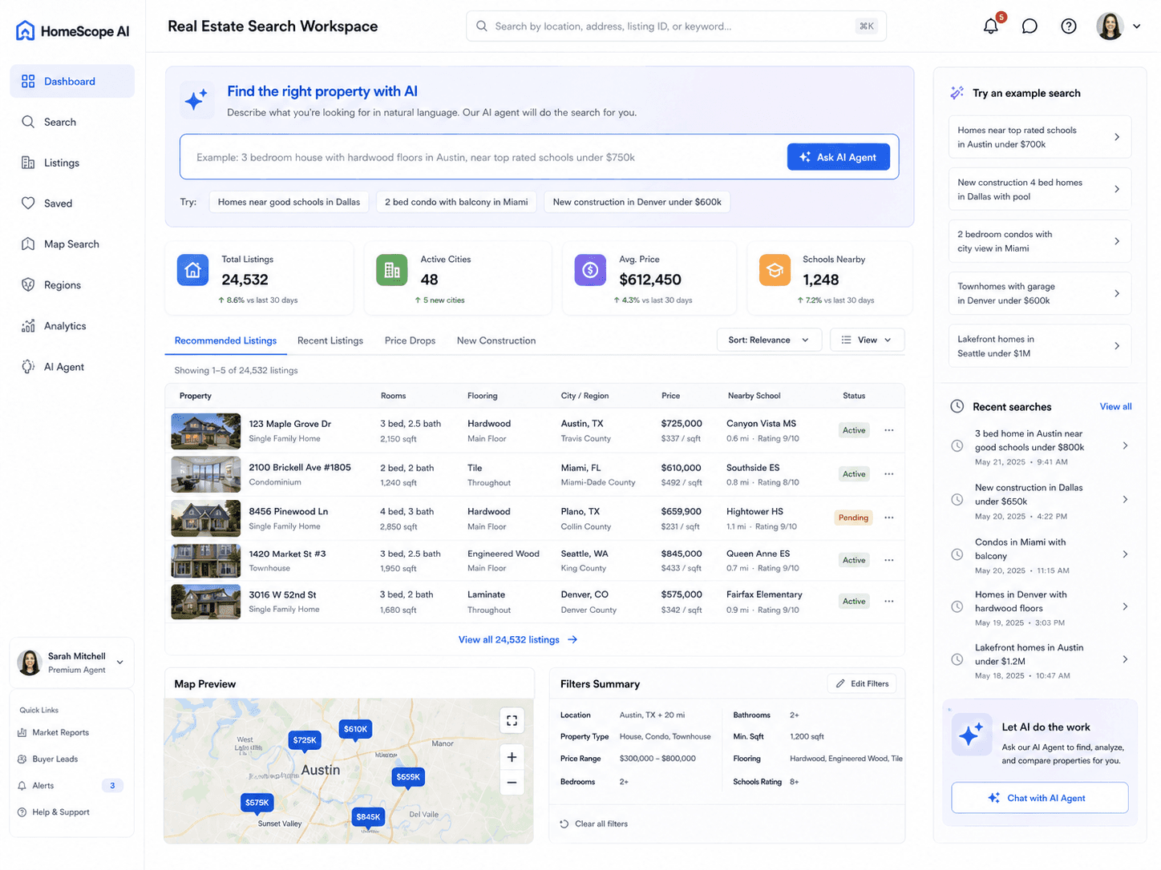Zoom out on the map preview
Image resolution: width=1161 pixels, height=870 pixels.
[512, 782]
